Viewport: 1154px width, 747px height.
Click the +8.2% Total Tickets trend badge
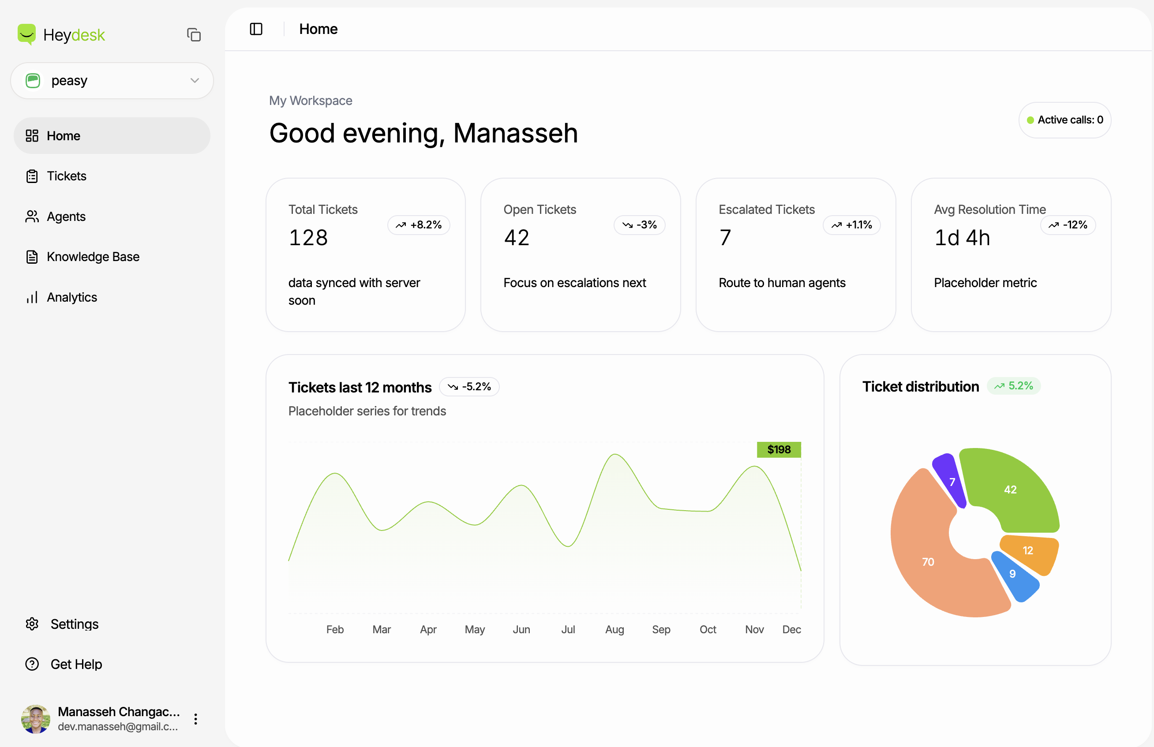[419, 225]
